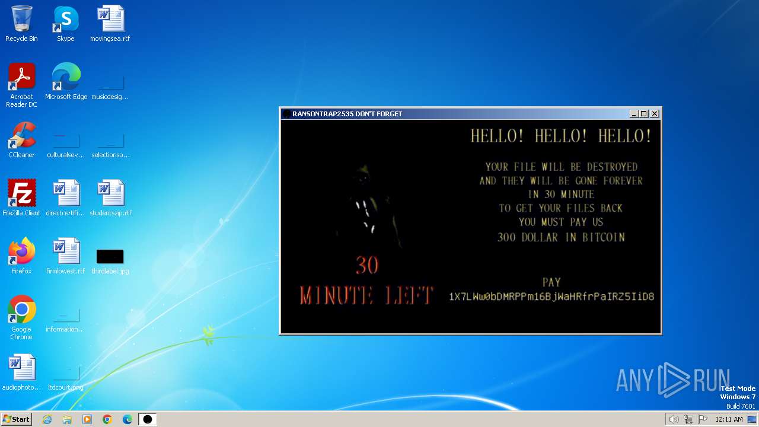
Task: Click the TO GET YOUR FILES BACK line
Action: [x=561, y=208]
